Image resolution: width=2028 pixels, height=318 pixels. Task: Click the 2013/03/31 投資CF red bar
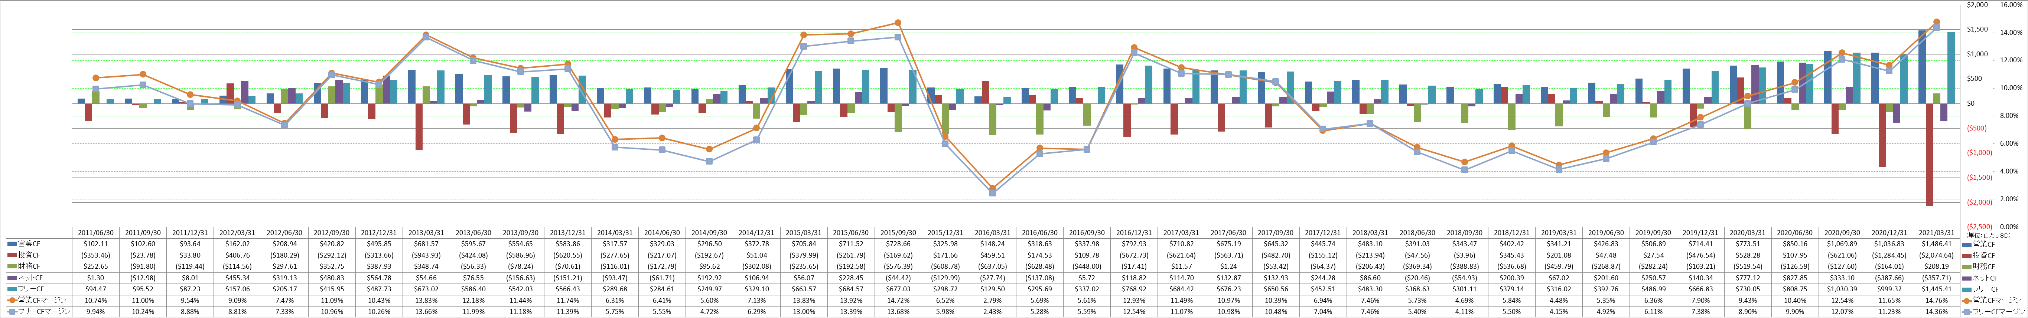tap(419, 126)
